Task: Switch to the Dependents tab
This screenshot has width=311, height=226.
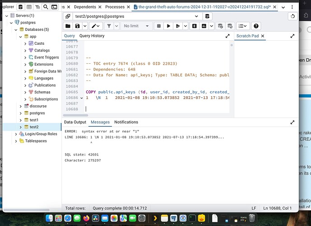Action: pyautogui.click(x=85, y=7)
